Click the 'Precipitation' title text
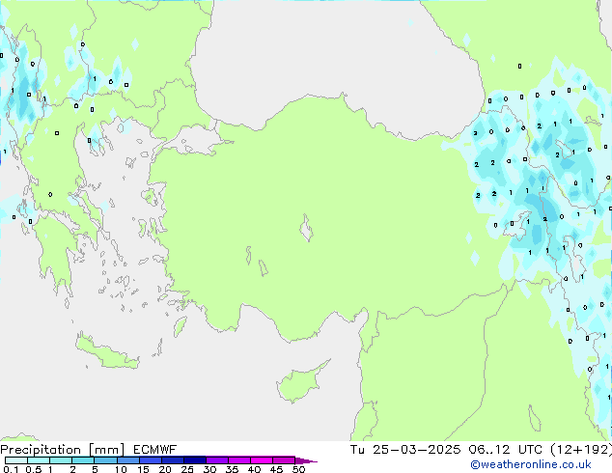 click(41, 450)
